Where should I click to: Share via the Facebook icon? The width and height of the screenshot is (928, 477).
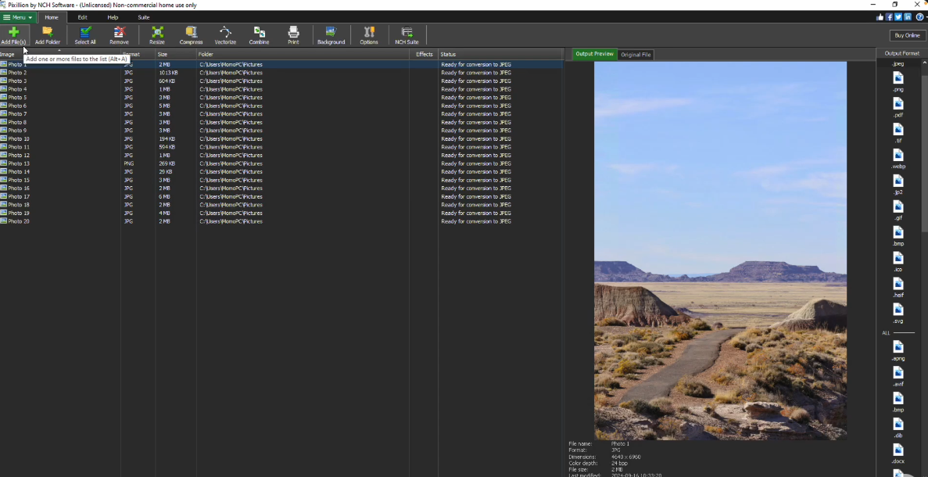889,17
